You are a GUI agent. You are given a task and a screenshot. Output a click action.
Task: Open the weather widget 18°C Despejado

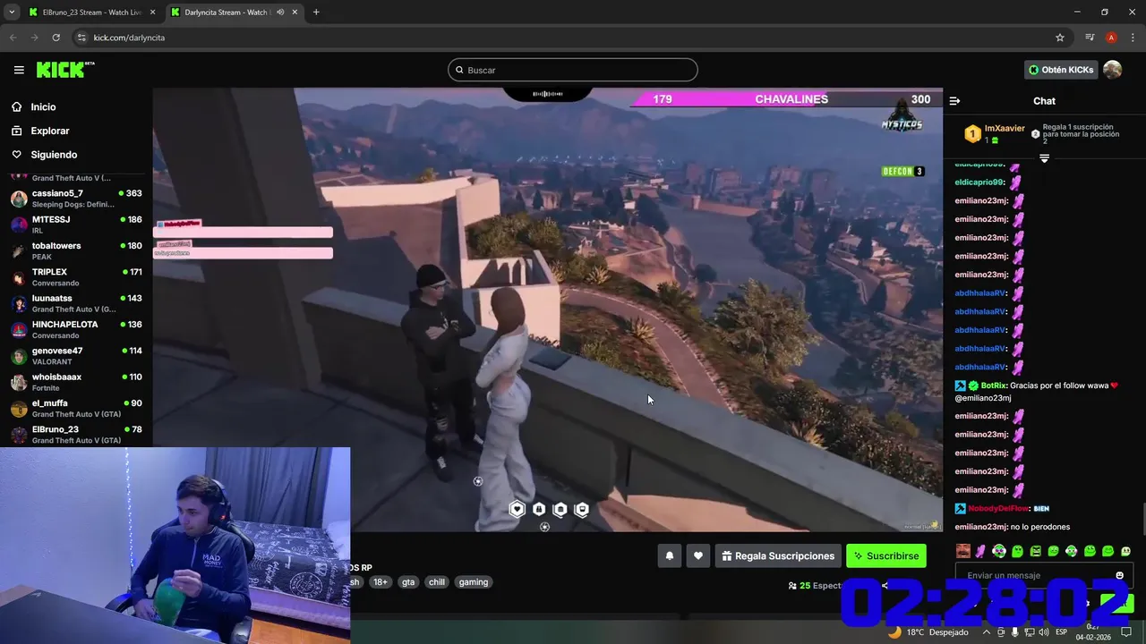(x=928, y=631)
